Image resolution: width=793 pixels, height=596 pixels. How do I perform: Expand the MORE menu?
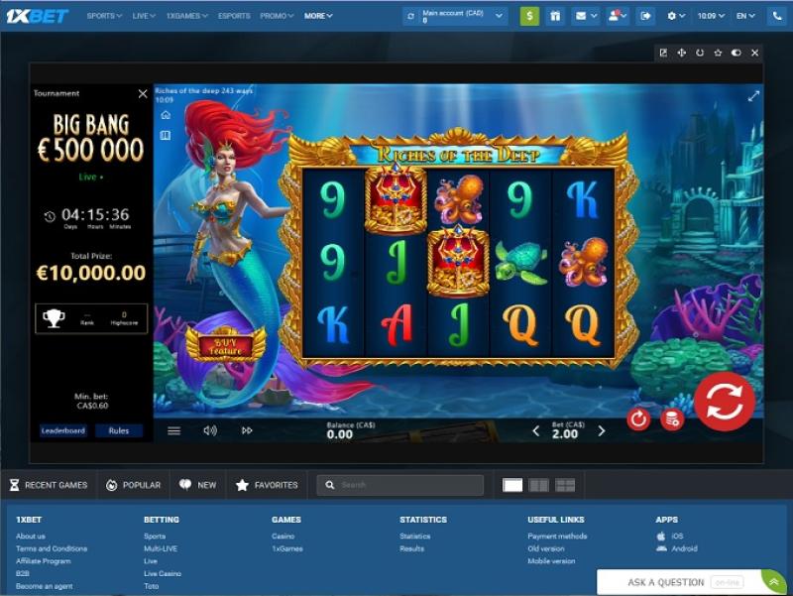pos(318,16)
